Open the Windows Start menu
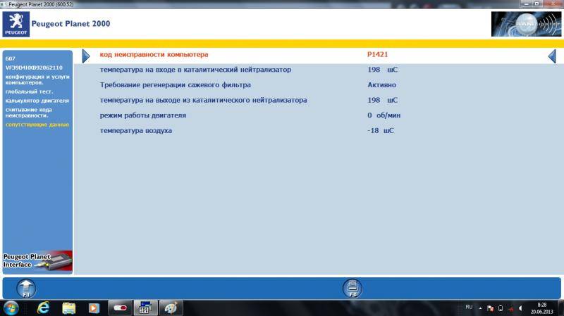 point(11,308)
